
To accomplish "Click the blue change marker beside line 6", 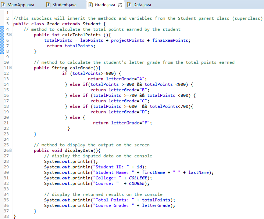I will pyautogui.click(x=1, y=40).
